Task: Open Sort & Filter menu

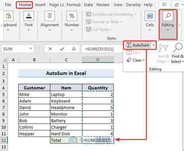Action: point(163,53)
